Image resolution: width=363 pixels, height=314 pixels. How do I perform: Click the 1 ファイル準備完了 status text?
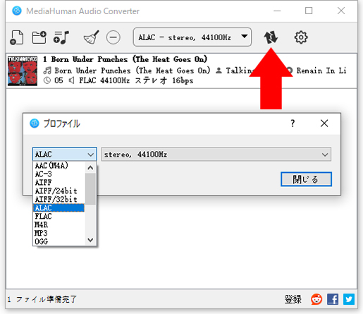point(42,299)
